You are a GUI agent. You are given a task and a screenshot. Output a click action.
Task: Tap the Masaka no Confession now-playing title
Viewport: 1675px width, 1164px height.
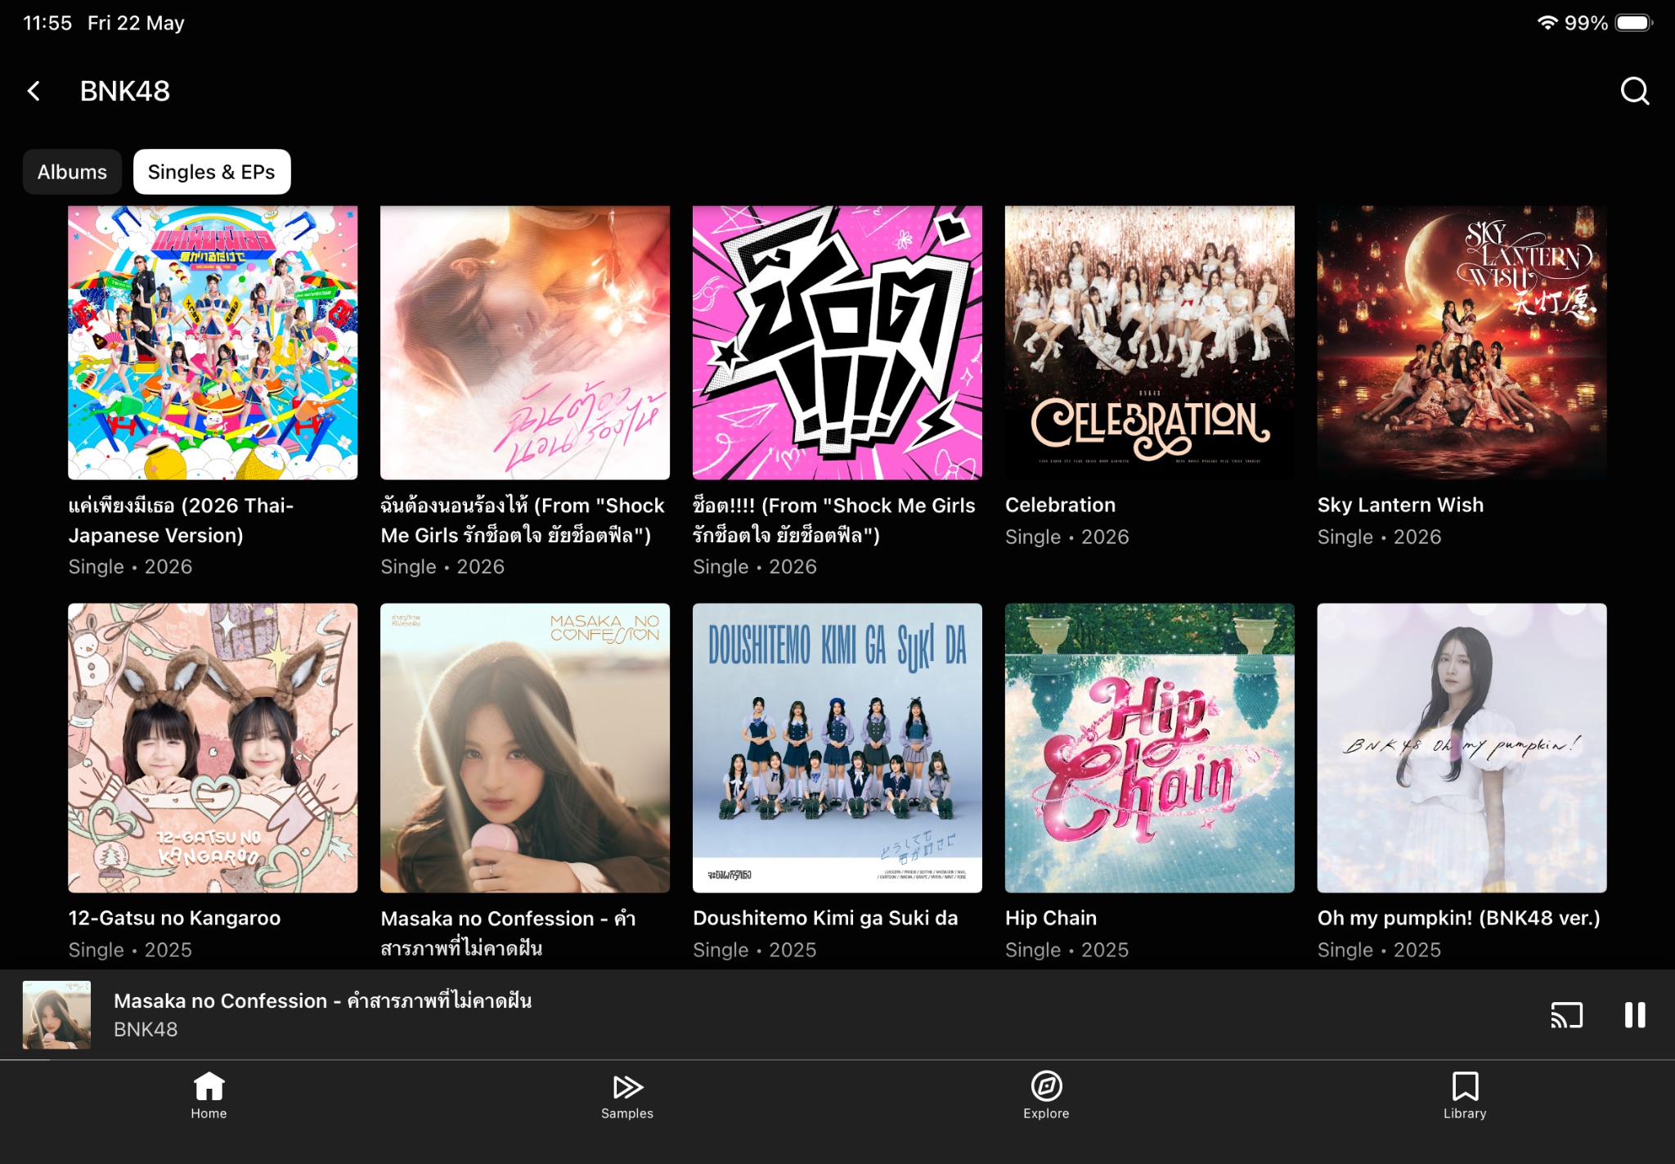[x=322, y=1000]
